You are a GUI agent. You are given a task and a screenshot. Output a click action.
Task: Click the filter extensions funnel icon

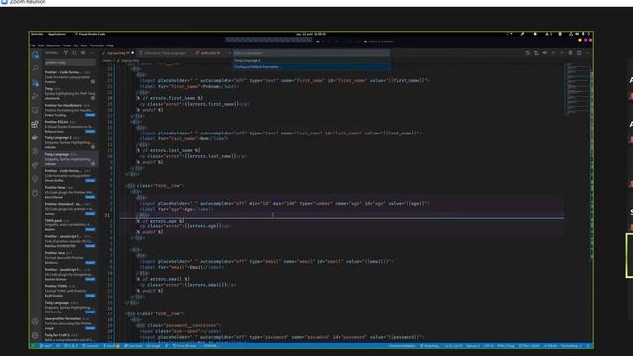pos(66,52)
